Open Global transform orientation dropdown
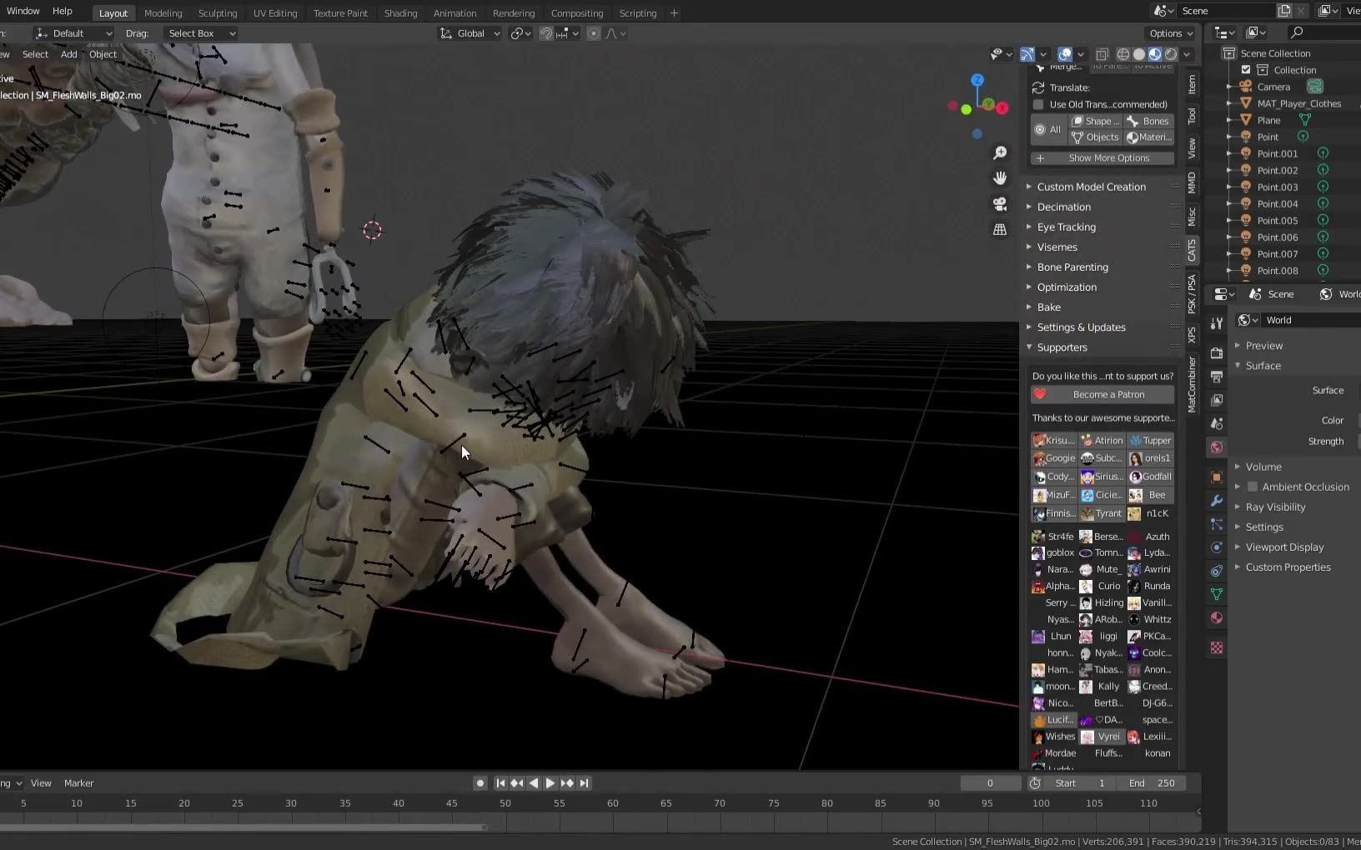Image resolution: width=1361 pixels, height=850 pixels. pos(470,33)
